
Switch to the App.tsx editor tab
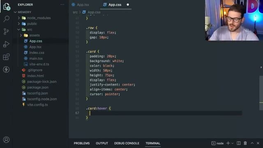tap(83, 5)
